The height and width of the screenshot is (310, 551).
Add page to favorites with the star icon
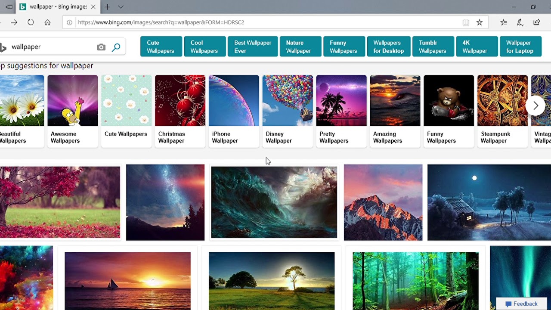click(x=480, y=22)
